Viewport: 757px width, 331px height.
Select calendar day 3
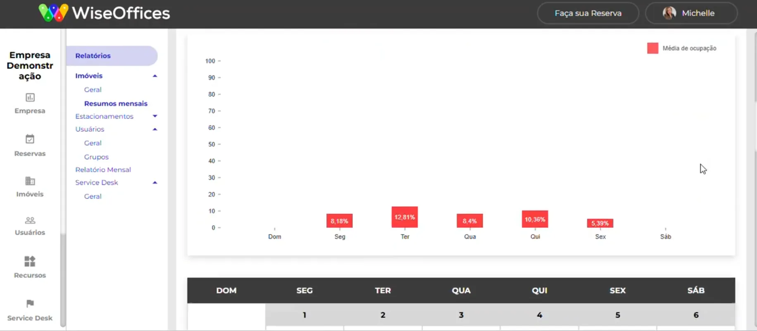pos(461,315)
